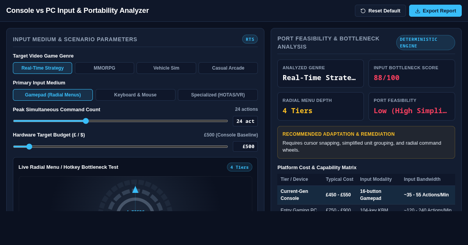
Task: Click the Platform Cost & Capability Matrix title
Action: coord(317,168)
